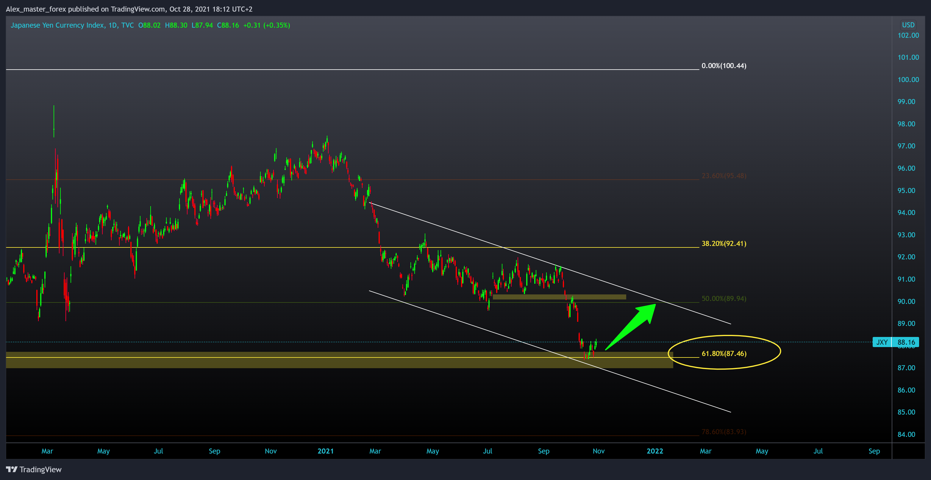Click the 50.00%(89.94) Fibonacci label

click(724, 299)
